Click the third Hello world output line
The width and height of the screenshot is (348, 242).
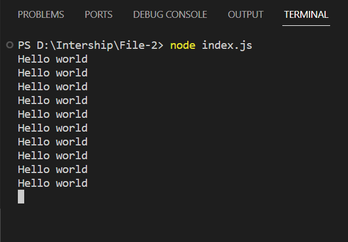53,87
